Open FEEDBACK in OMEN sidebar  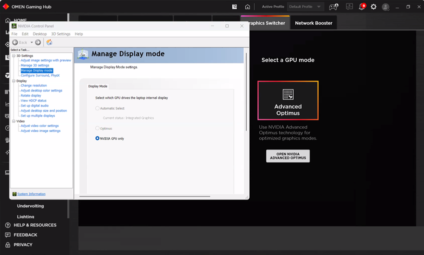(x=25, y=235)
